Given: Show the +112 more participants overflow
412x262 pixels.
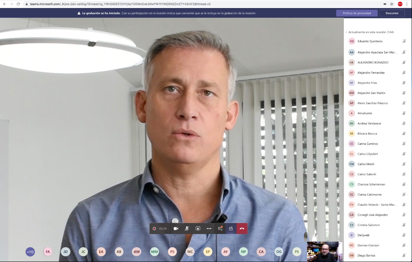Looking at the screenshot, I should tap(30, 252).
